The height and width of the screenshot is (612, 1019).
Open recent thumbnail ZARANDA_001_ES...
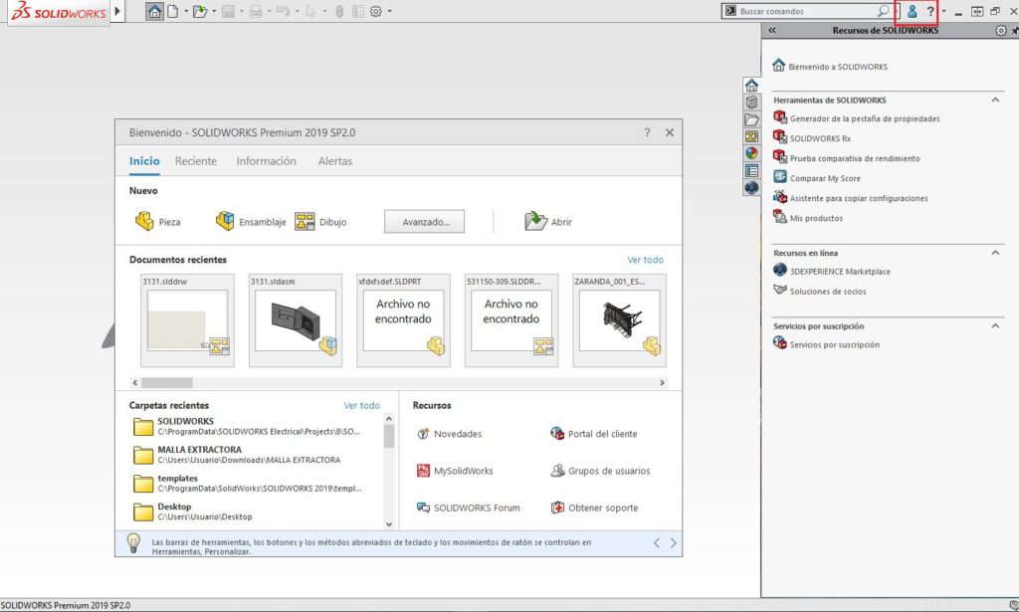(x=619, y=320)
